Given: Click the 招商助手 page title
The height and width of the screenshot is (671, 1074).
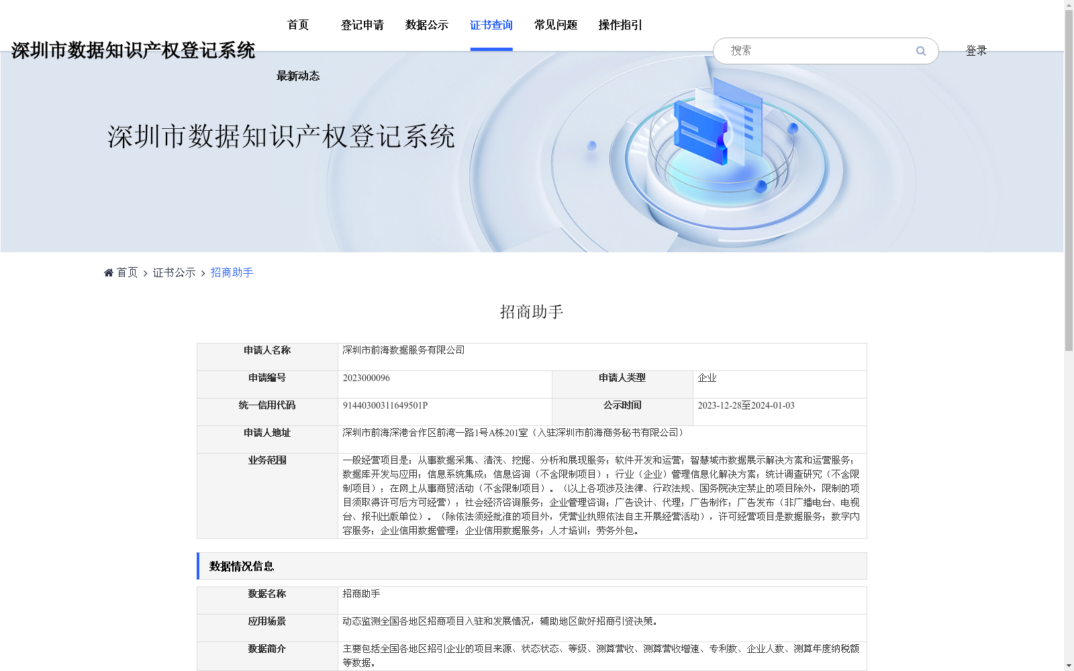Looking at the screenshot, I should [x=532, y=311].
